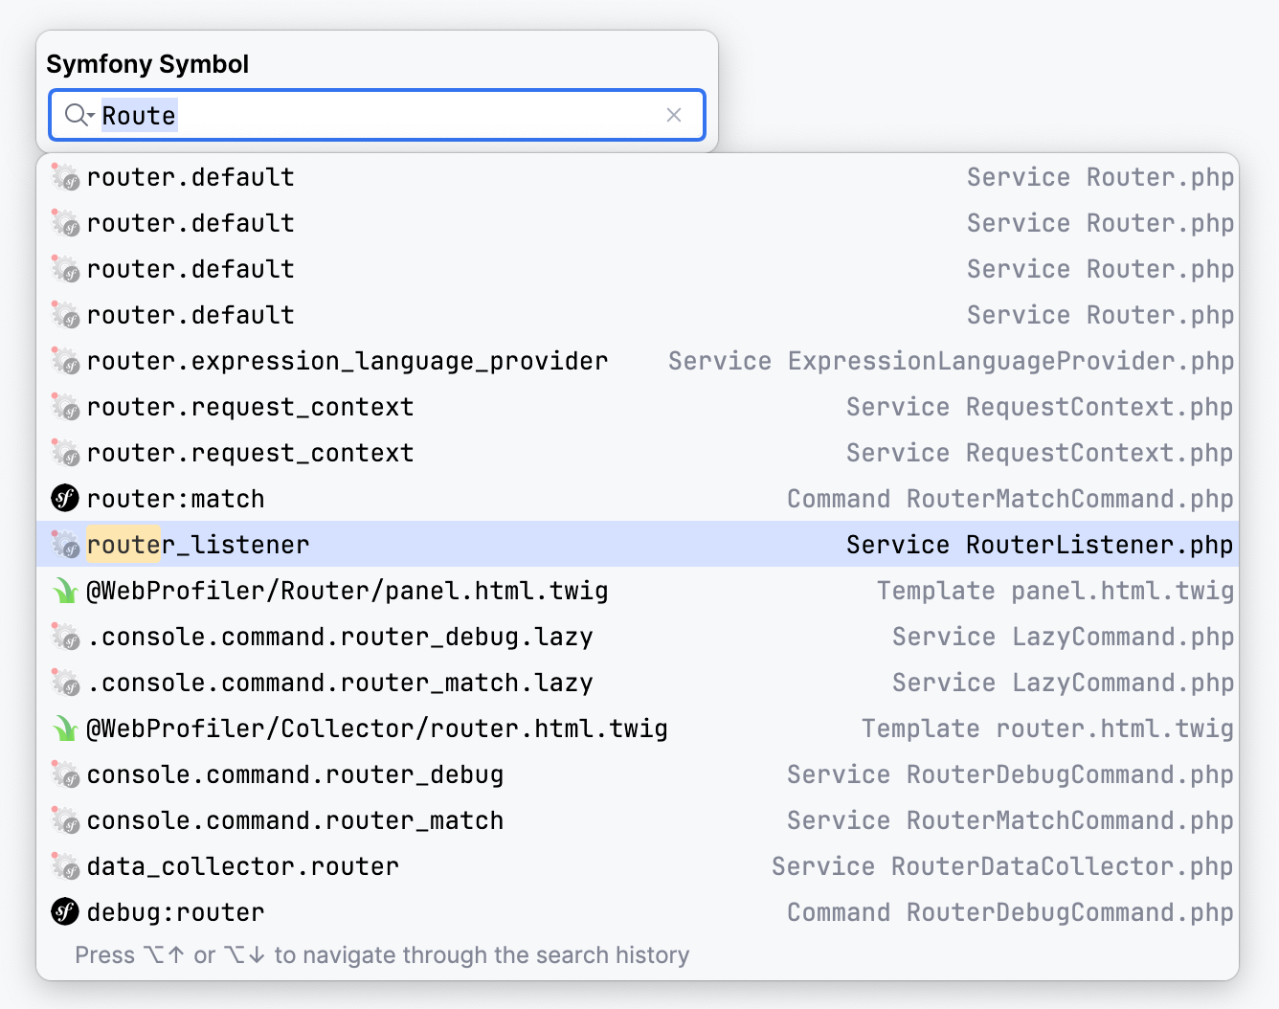
Task: Click the gear icon beside router_listener
Action: pyautogui.click(x=63, y=544)
